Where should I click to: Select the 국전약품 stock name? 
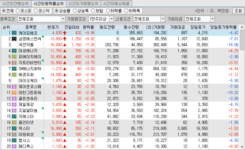point(26,45)
